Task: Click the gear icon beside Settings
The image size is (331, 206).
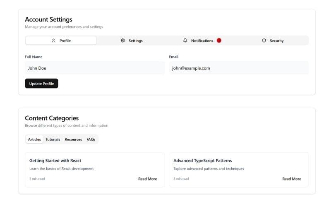Action: [x=123, y=41]
